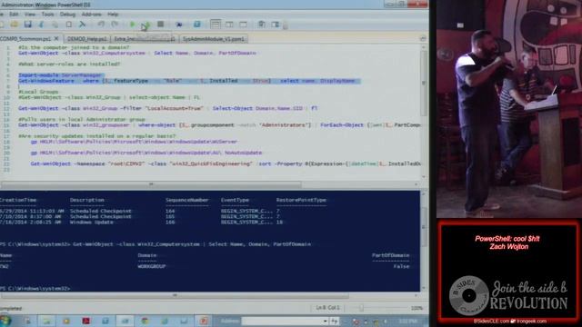The width and height of the screenshot is (582, 327).
Task: Open the Edit menu
Action: pos(15,15)
